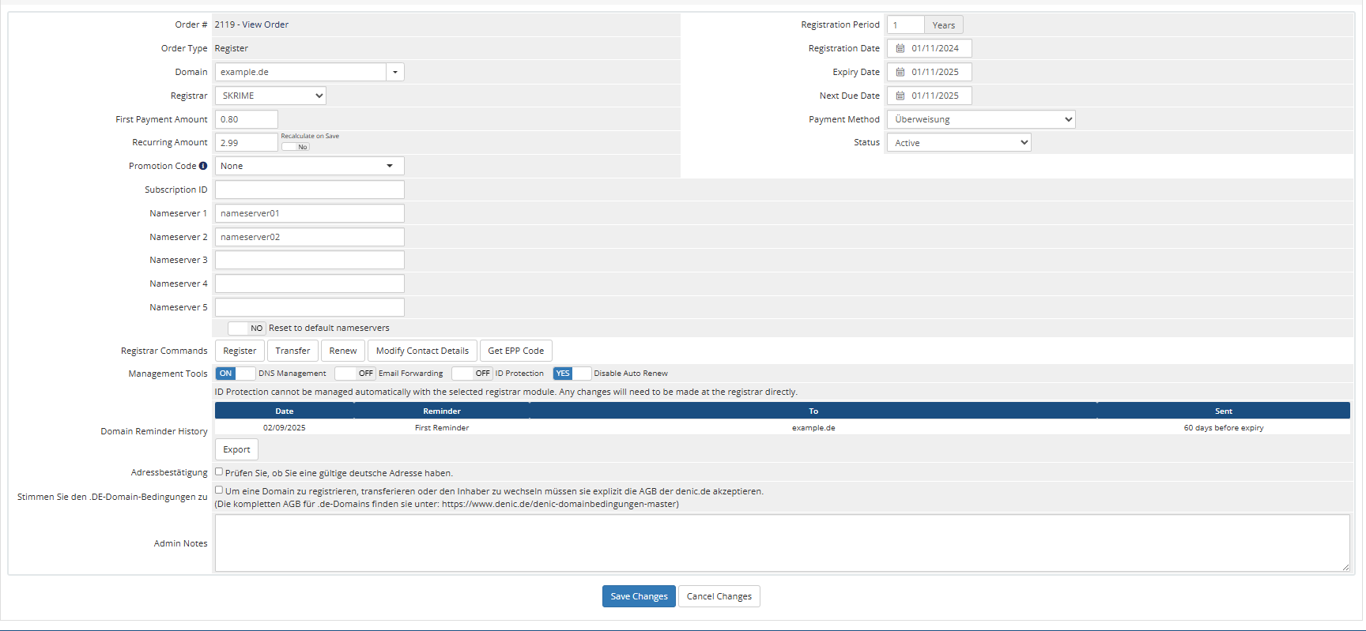Export the domain reminder history
This screenshot has height=631, width=1366.
click(236, 449)
